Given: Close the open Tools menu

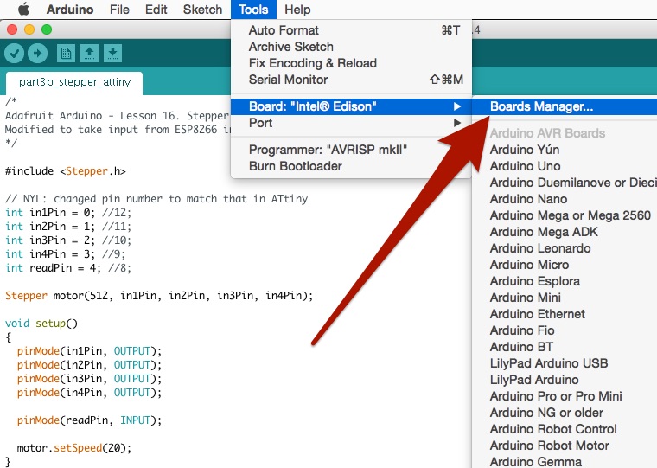Looking at the screenshot, I should coord(253,10).
